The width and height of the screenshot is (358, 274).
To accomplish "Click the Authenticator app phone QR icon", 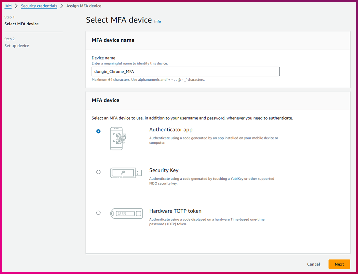I will click(x=118, y=138).
